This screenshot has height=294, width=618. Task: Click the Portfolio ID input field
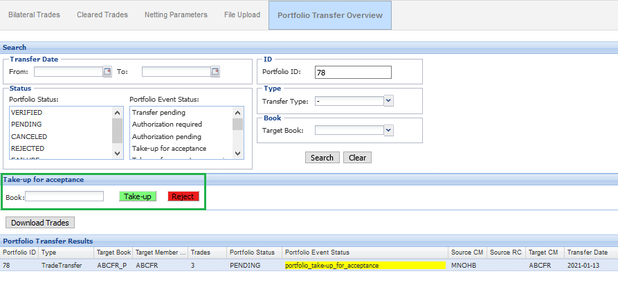tap(353, 72)
